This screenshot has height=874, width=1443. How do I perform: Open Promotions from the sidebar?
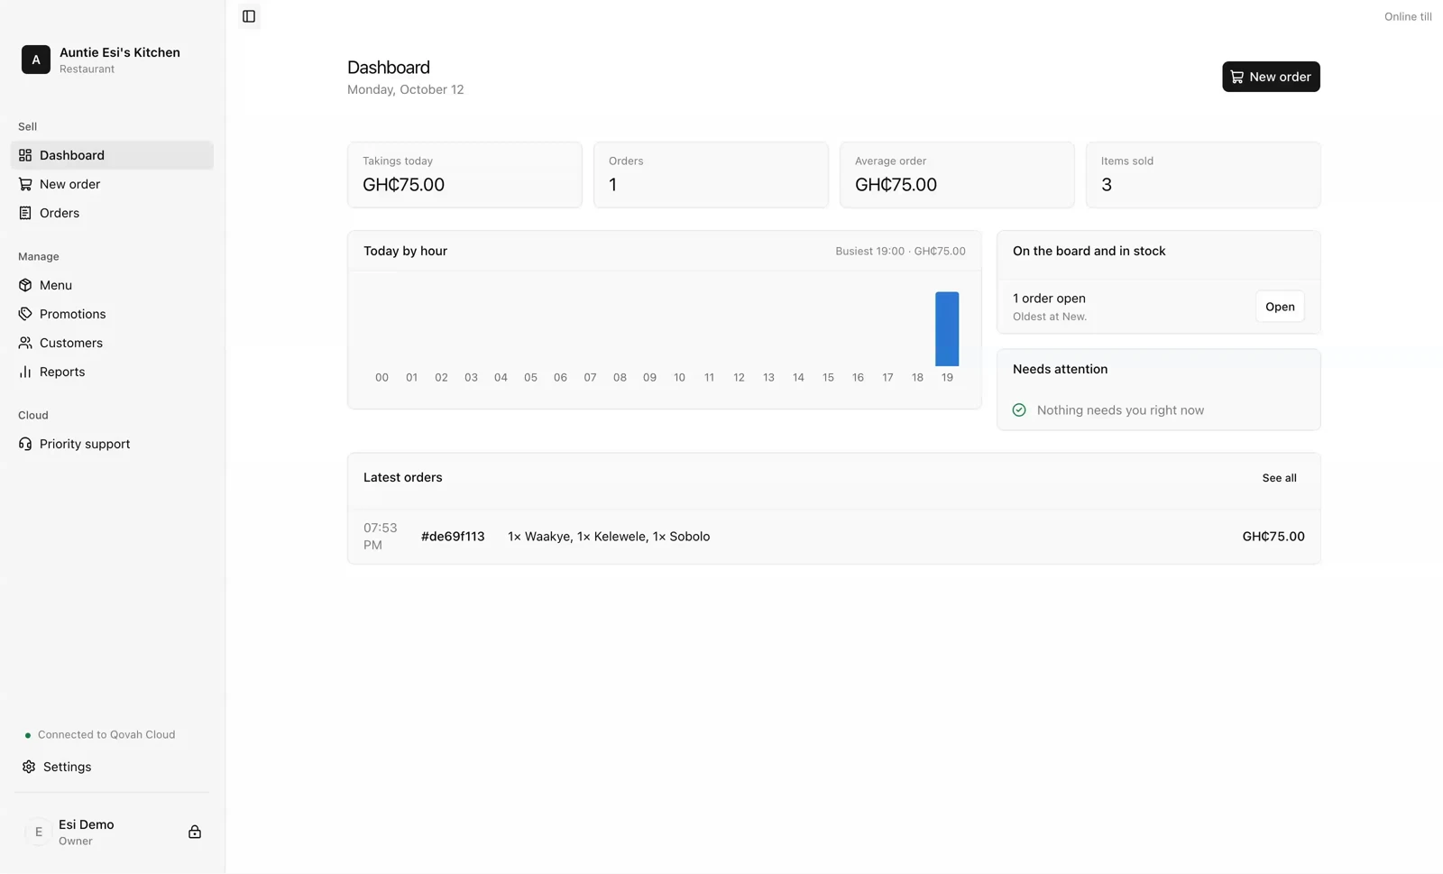112,314
